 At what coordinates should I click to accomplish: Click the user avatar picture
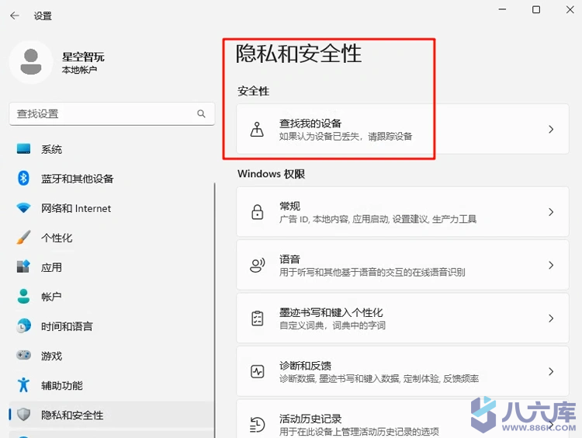31,62
